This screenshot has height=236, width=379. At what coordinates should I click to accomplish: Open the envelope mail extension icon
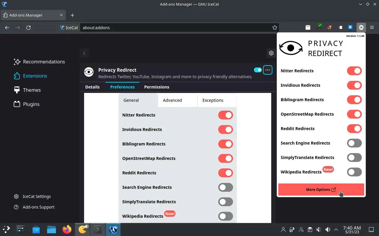[x=308, y=27]
